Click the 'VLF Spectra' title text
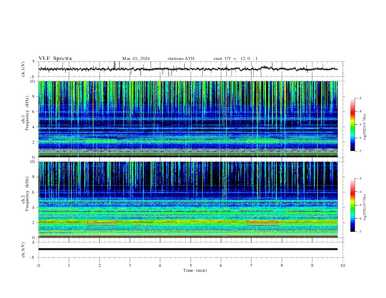Screen dimensions: 386x298 [55, 58]
